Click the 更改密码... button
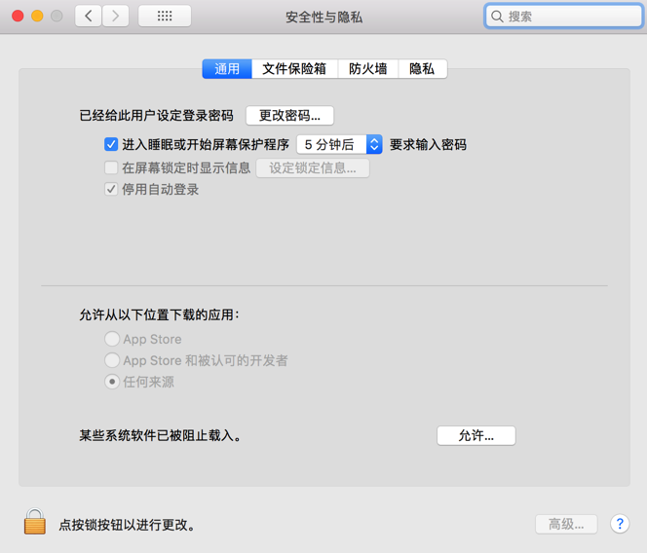 [289, 116]
